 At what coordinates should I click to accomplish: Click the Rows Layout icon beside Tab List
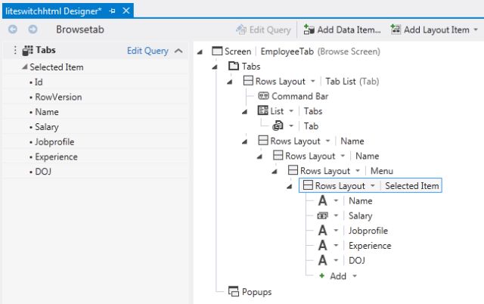248,81
